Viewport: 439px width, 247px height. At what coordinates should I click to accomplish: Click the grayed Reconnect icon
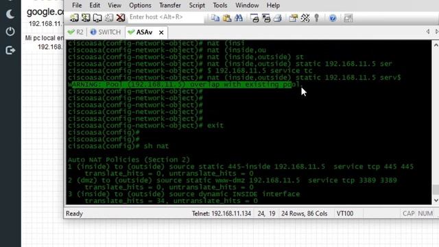click(x=109, y=18)
